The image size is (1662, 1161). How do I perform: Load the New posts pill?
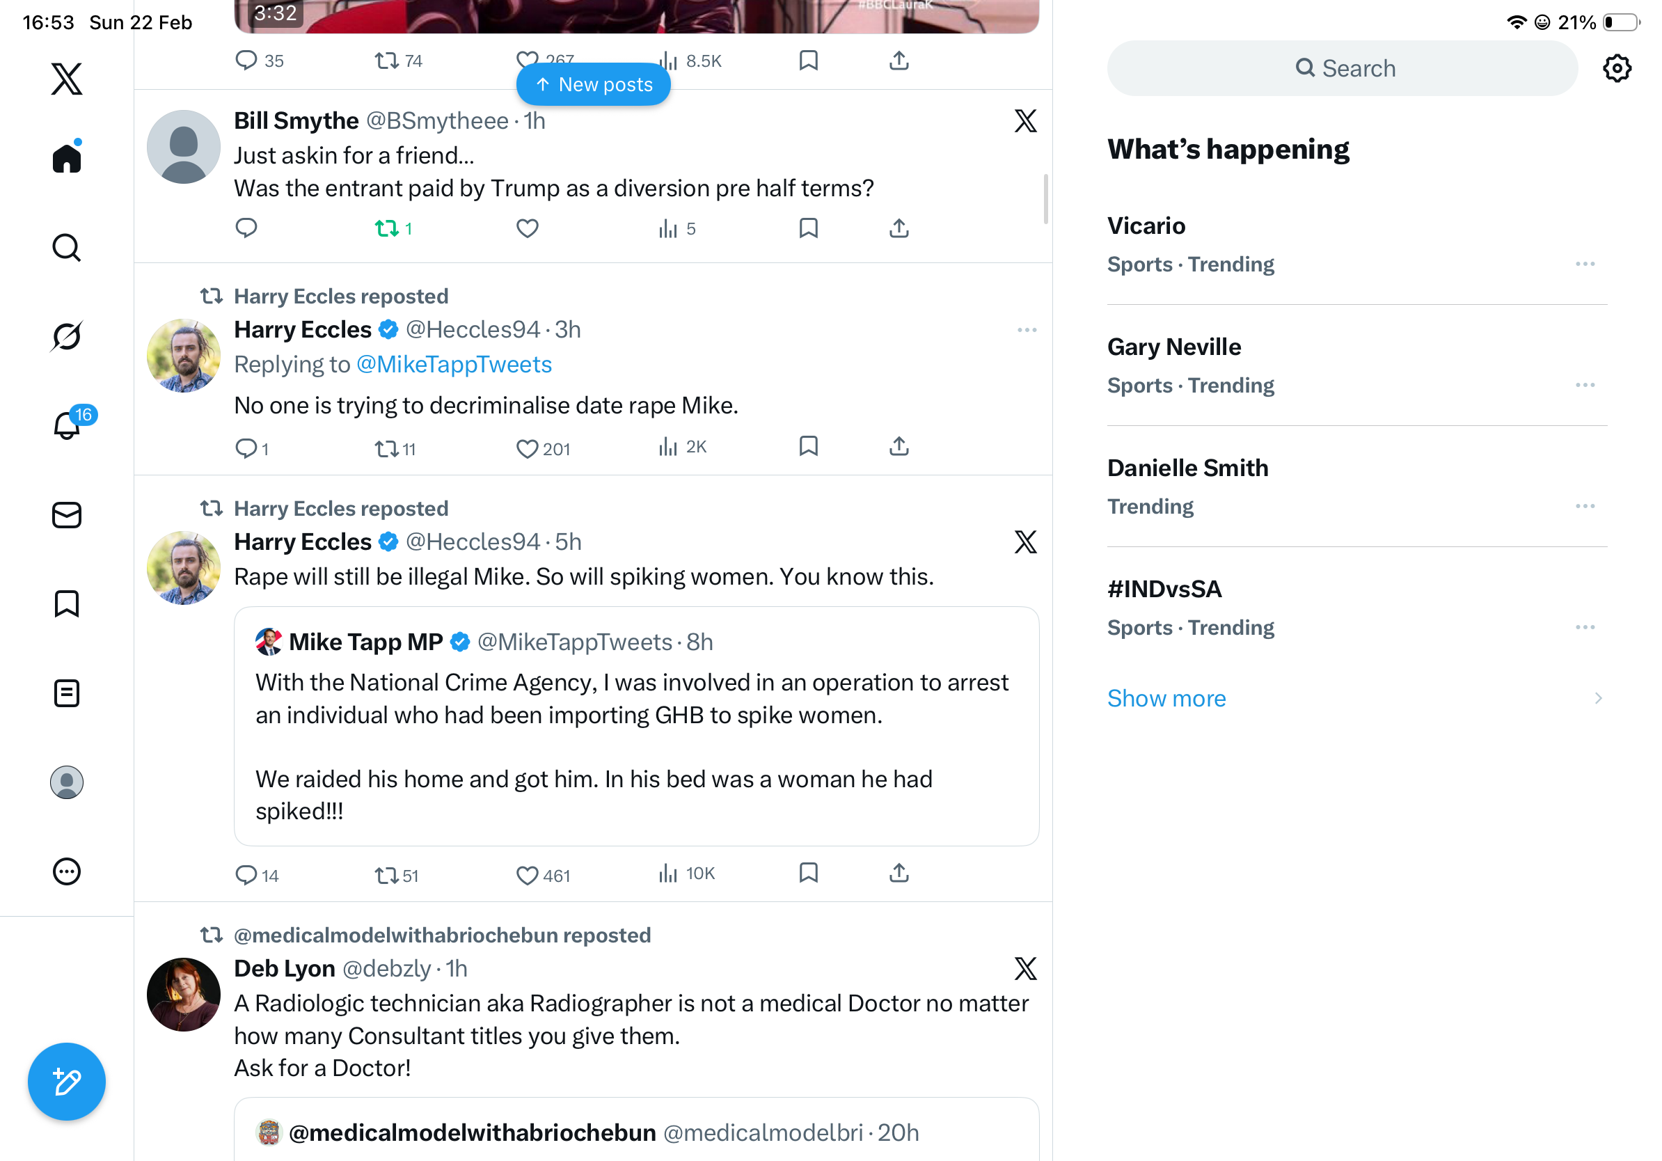click(593, 85)
